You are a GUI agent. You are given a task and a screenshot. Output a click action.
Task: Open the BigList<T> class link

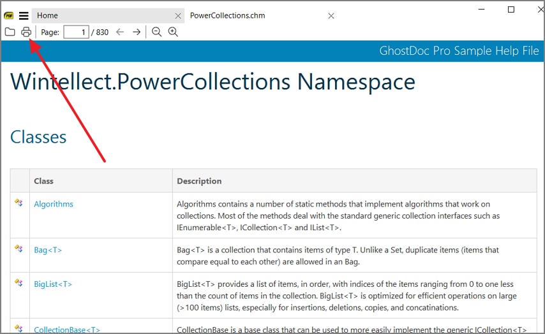tap(53, 284)
